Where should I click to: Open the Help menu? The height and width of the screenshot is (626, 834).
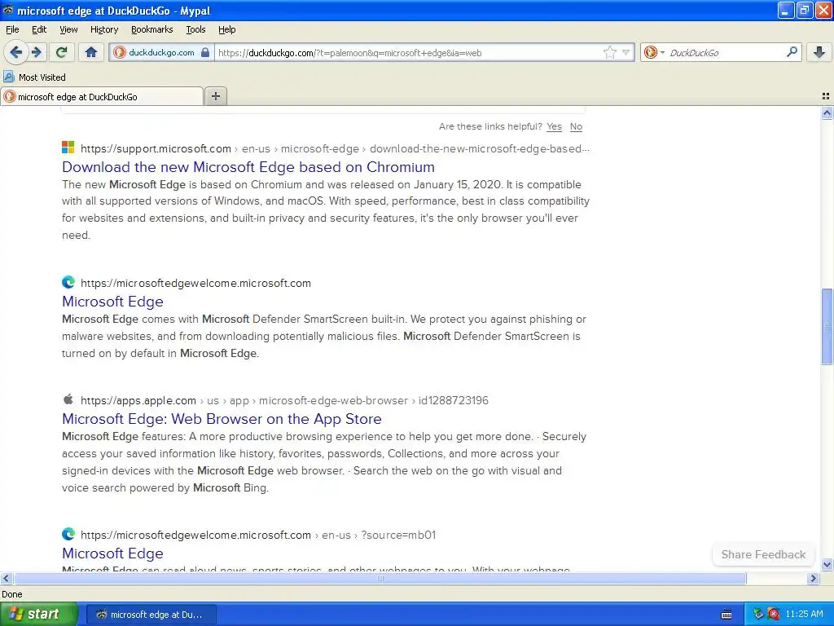pos(226,29)
